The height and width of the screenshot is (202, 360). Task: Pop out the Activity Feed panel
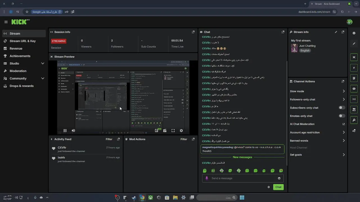click(x=118, y=139)
